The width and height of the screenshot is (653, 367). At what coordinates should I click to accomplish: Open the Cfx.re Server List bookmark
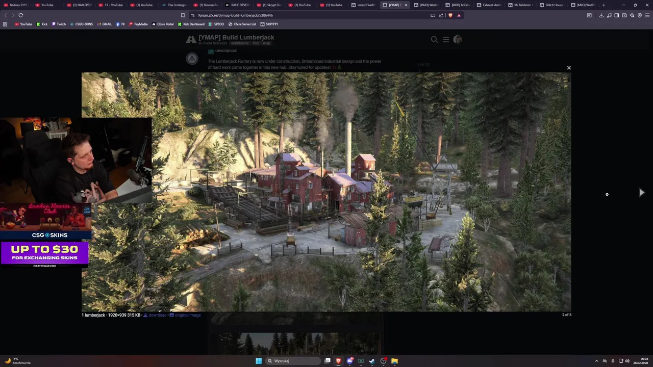(242, 24)
